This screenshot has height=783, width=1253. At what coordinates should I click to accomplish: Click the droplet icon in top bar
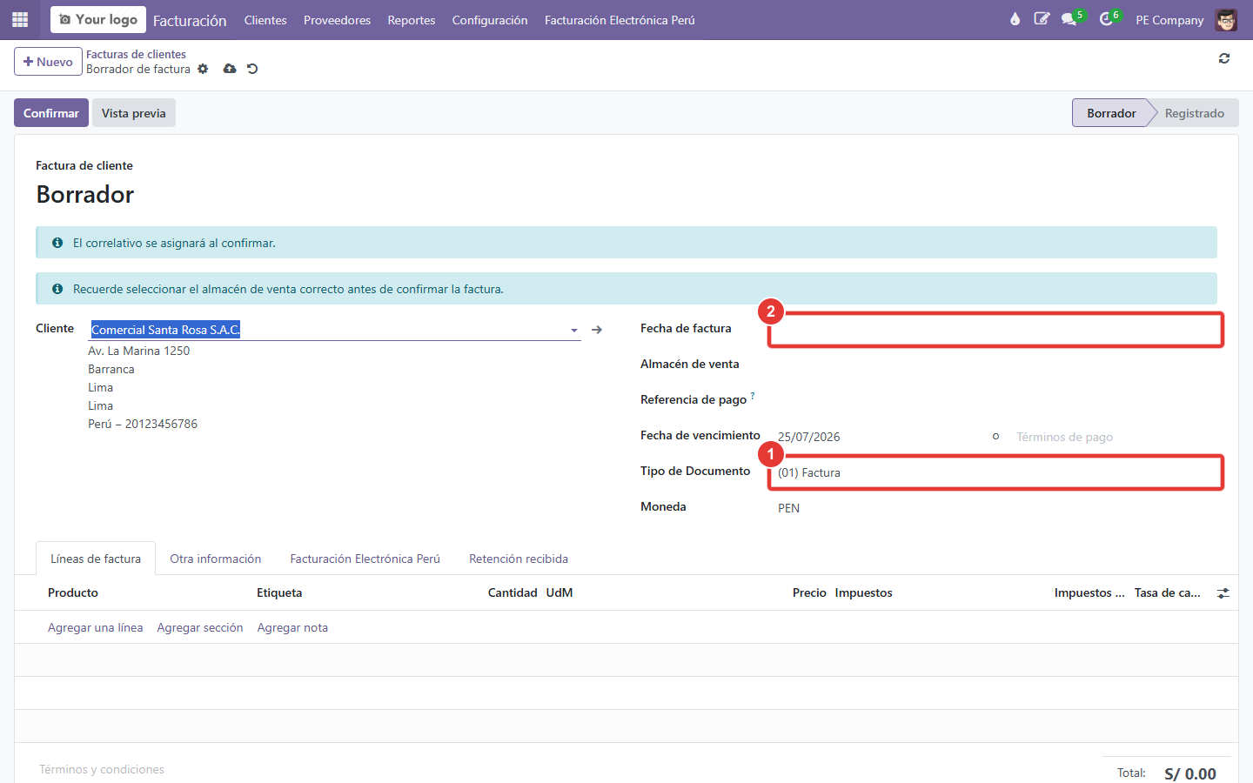coord(1015,19)
